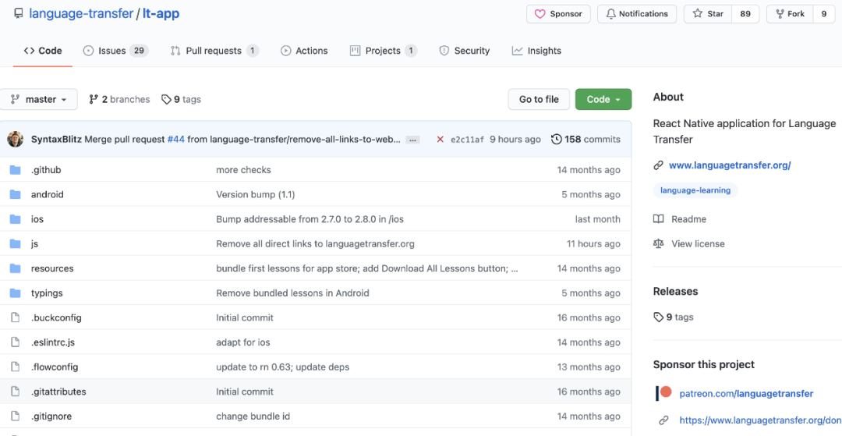This screenshot has height=436, width=842.
Task: Expand the master branch dropdown
Action: [x=39, y=99]
